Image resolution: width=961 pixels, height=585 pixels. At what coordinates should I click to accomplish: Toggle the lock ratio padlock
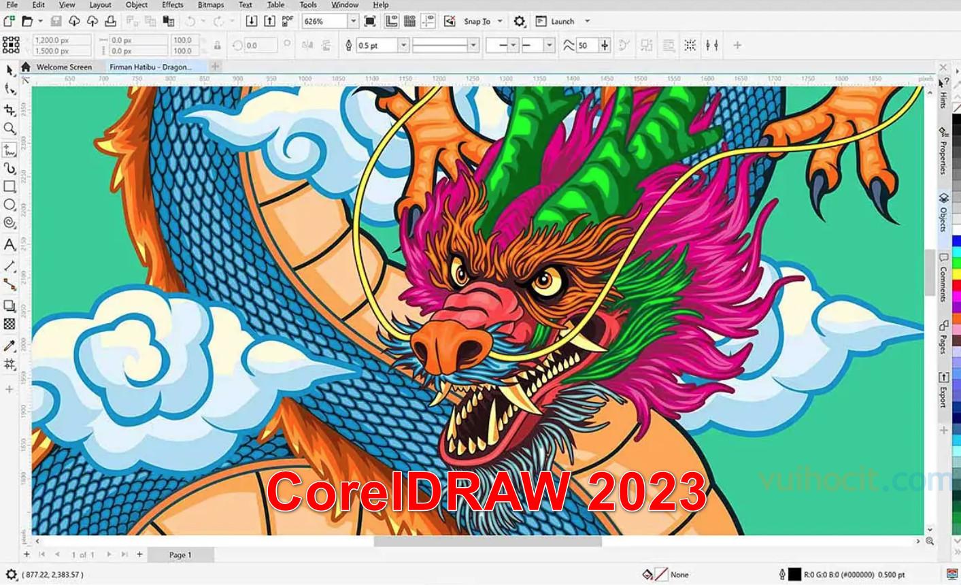point(217,46)
